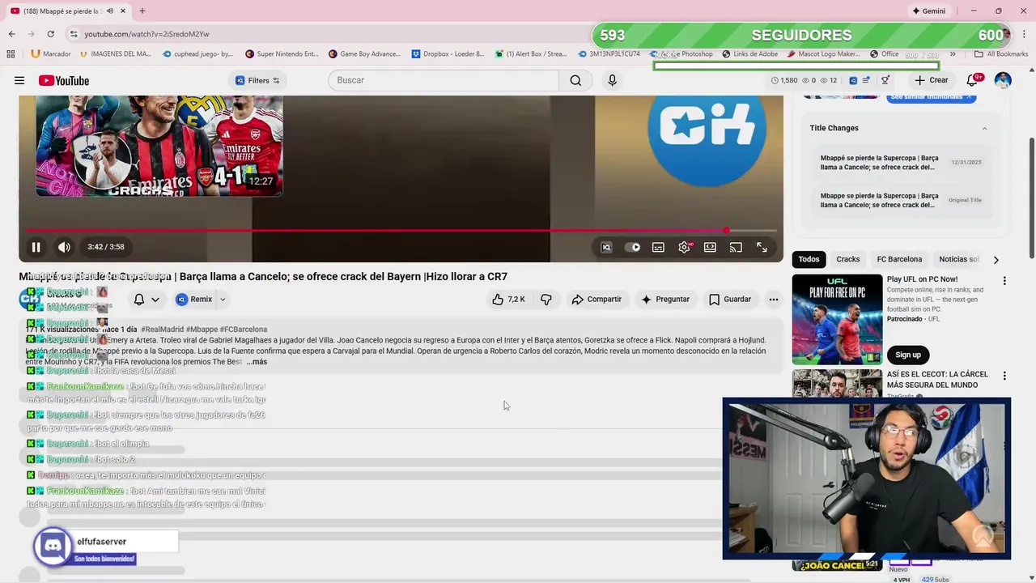This screenshot has height=583, width=1036.
Task: Click the Gemini button in title bar
Action: tap(929, 11)
